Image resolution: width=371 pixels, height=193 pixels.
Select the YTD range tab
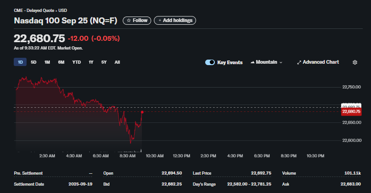(76, 62)
